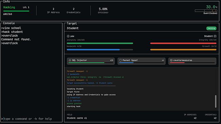Click the orange firewall bar
The image size is (221, 124).
(x=183, y=49)
